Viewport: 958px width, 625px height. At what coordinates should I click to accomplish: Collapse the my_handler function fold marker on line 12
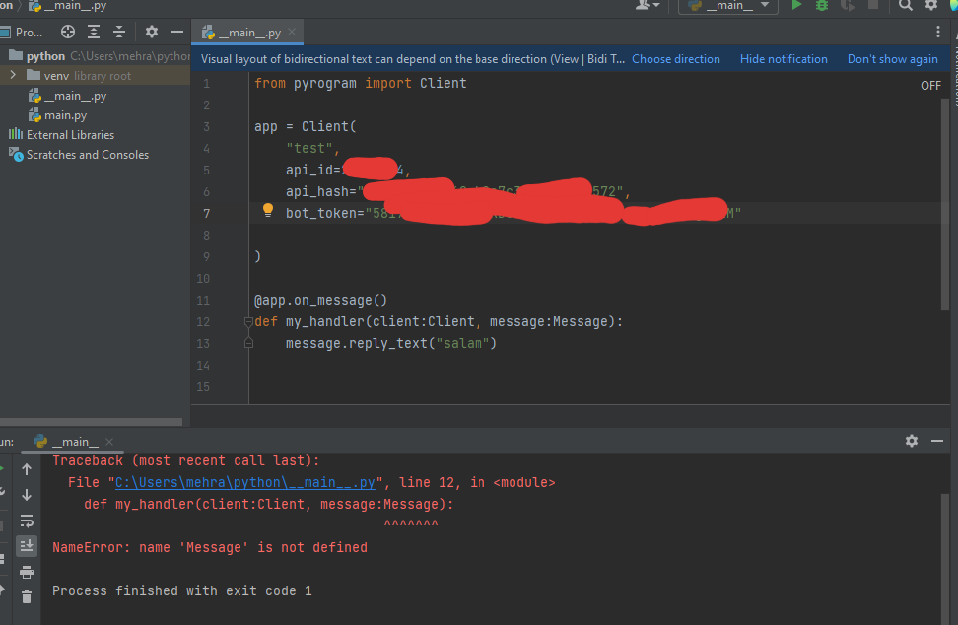248,322
